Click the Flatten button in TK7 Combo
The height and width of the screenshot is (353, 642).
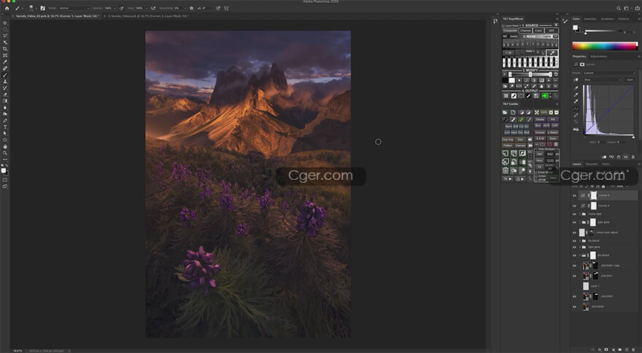pos(508,146)
